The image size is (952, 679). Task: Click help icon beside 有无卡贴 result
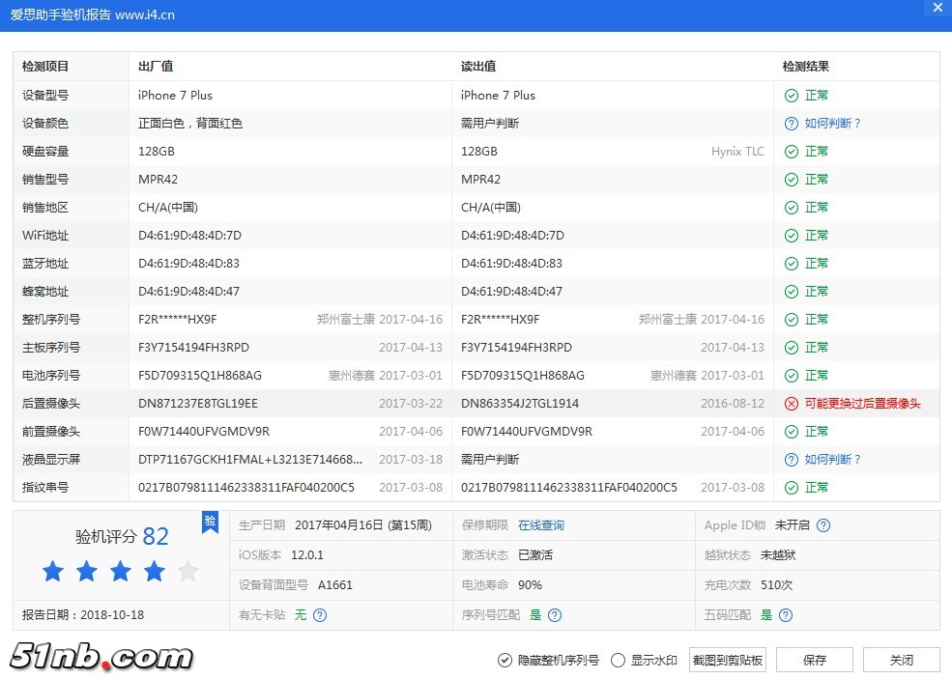coord(320,615)
